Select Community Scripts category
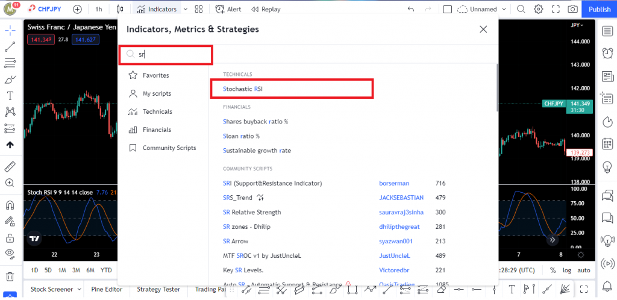Viewport: 617px width, 300px height. click(x=169, y=148)
